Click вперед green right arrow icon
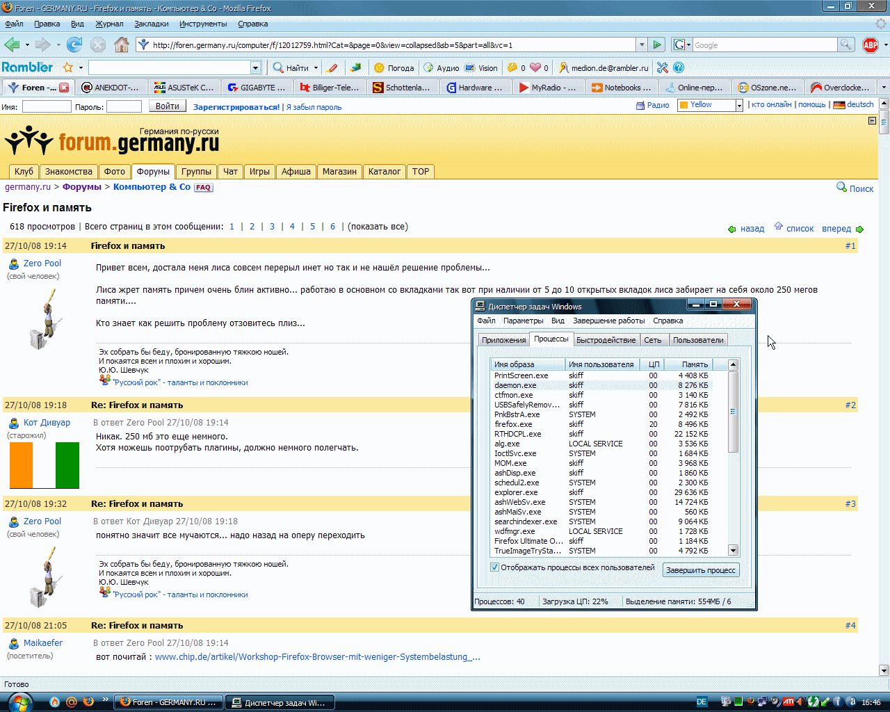 (860, 229)
